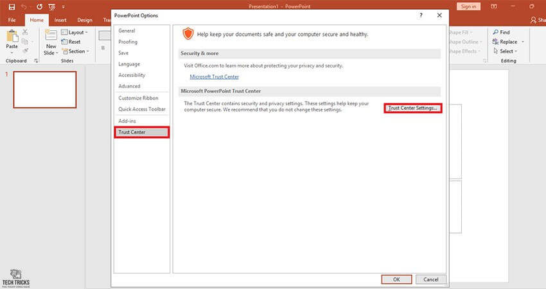Click OK in PowerPoint Options

[x=396, y=279]
